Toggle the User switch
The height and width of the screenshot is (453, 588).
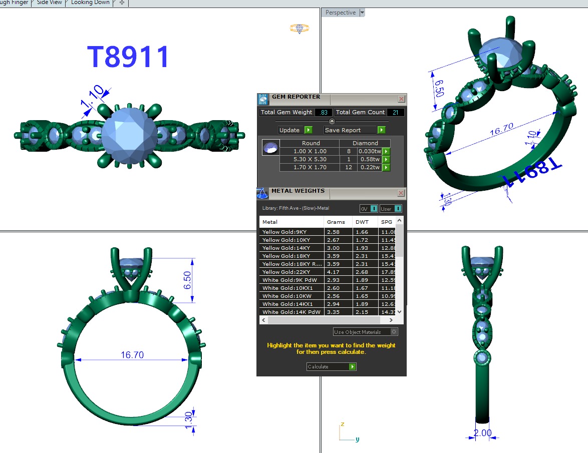(391, 209)
